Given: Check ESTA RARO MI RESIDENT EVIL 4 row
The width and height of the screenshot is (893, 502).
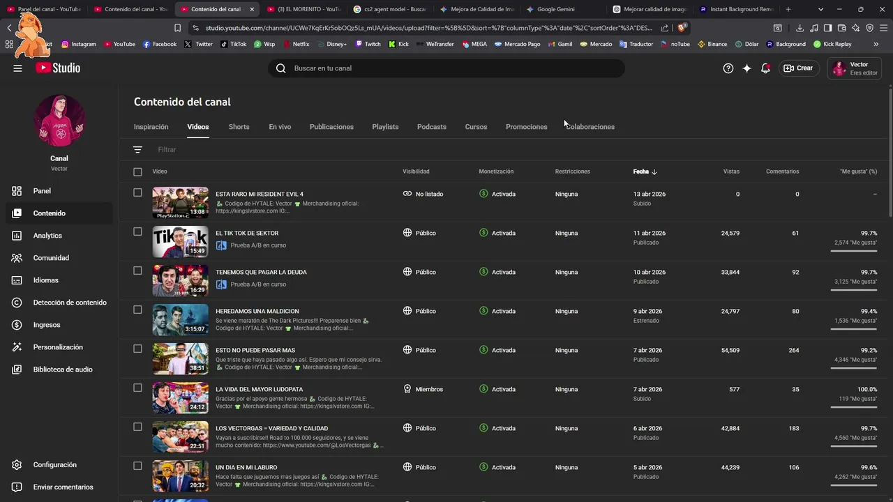Looking at the screenshot, I should pos(137,192).
